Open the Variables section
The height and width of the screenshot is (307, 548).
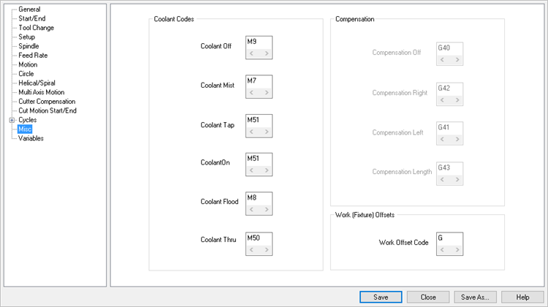(x=31, y=138)
